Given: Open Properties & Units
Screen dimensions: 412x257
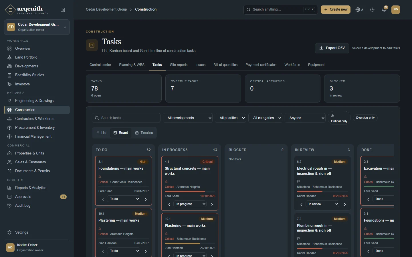Looking at the screenshot, I should point(37,153).
